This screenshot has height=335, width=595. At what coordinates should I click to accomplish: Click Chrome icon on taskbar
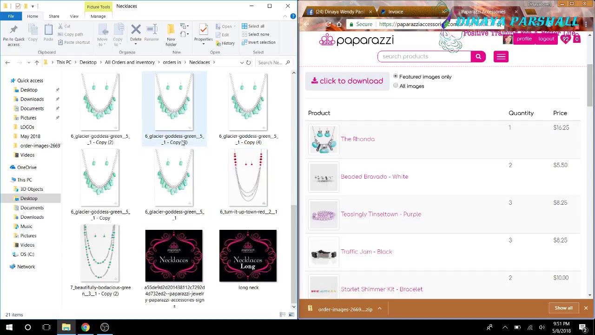pyautogui.click(x=86, y=327)
